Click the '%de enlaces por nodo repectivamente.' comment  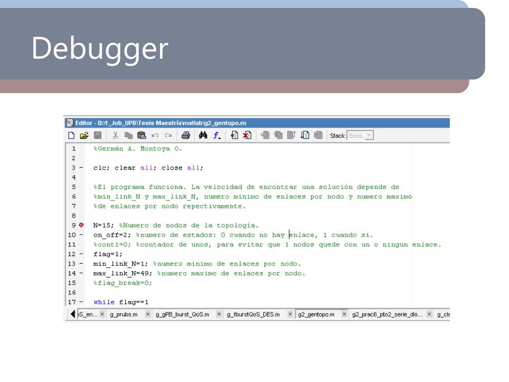[170, 206]
